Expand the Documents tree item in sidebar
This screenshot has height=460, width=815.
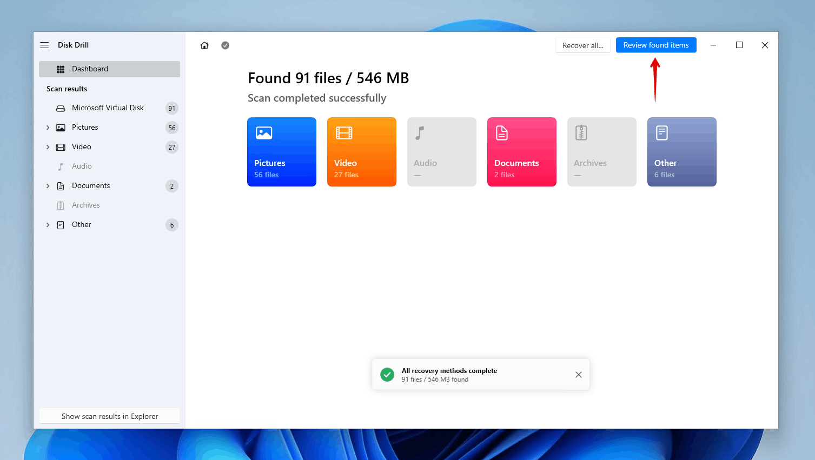[48, 186]
